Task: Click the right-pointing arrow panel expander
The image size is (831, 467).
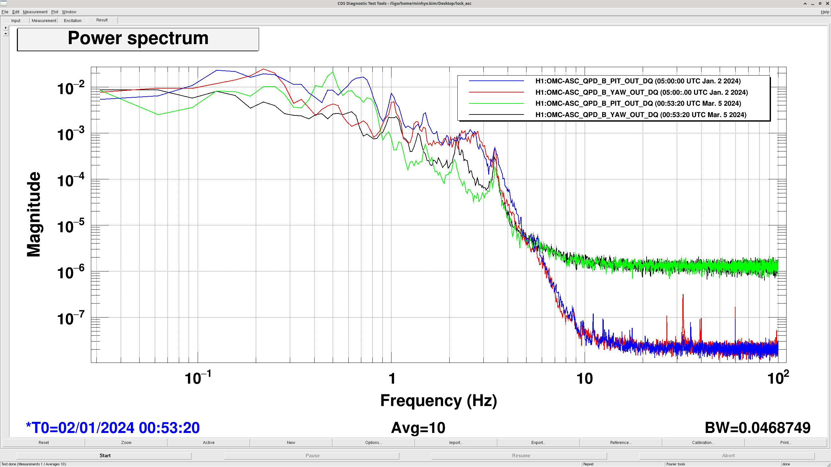Action: pos(6,28)
